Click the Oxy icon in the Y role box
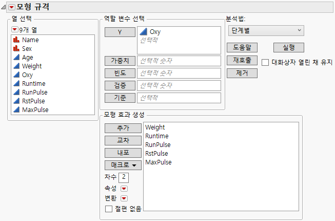The height and width of the screenshot is (221, 335). pos(144,32)
